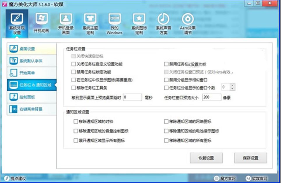
Task: Select 桌面设置 in the sidebar
Action: 32,48
